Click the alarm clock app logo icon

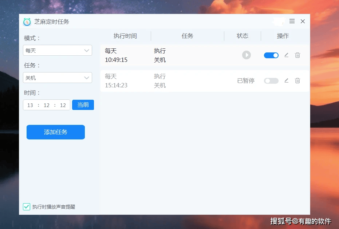[27, 22]
